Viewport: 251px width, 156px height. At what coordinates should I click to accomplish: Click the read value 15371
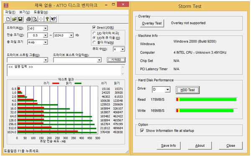click(119, 89)
